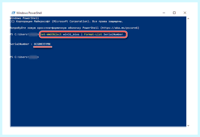
Task: Click the serial number value 8CG0035YMN
Action: tap(42, 44)
